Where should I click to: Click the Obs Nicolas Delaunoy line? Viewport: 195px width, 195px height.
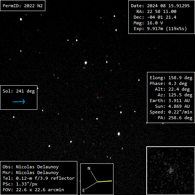30,167
